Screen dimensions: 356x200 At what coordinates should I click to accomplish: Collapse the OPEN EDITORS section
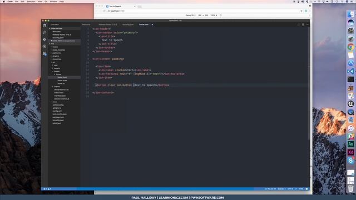(x=56, y=28)
